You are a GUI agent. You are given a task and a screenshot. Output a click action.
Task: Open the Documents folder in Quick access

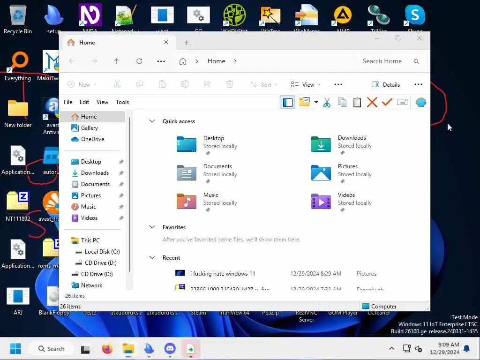point(207,173)
